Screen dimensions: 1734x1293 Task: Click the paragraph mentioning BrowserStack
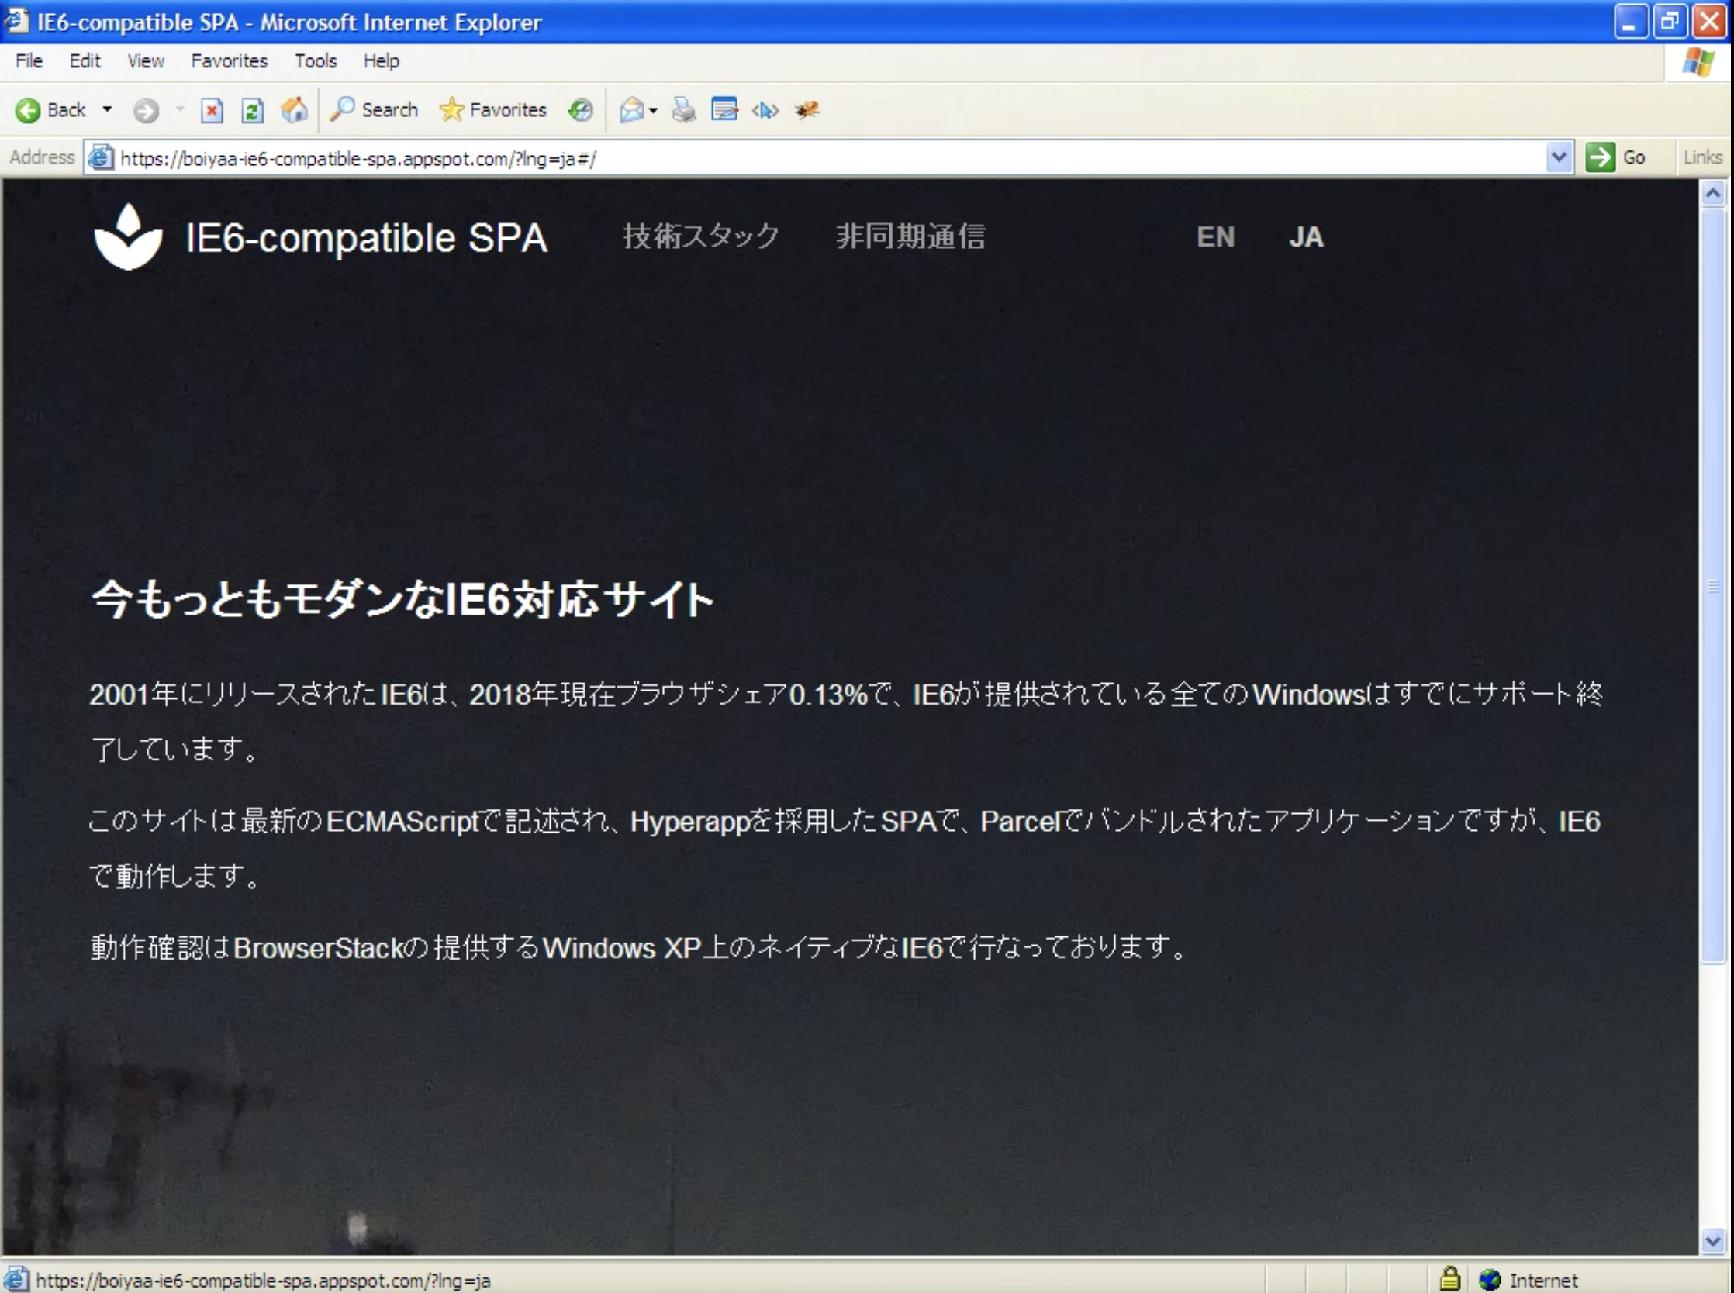point(639,948)
